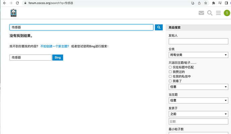Open the media control playlist icon
The width and height of the screenshot is (231, 134).
pos(220,3)
